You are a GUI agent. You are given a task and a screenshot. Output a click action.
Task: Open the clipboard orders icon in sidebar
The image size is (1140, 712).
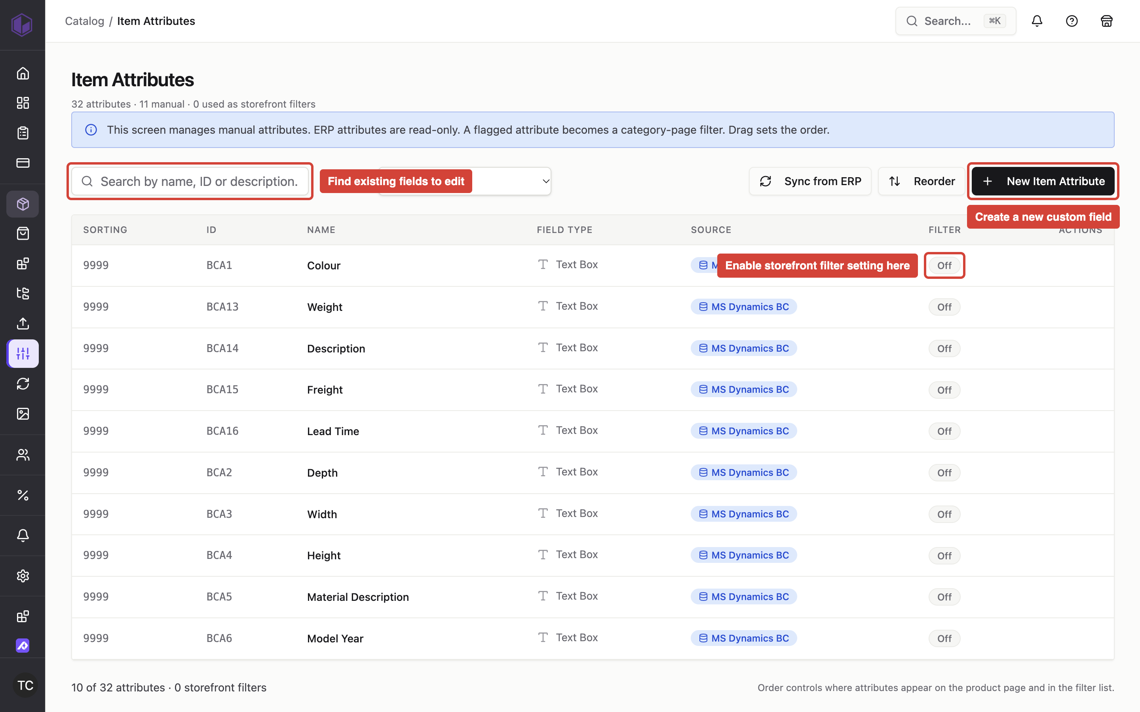23,133
